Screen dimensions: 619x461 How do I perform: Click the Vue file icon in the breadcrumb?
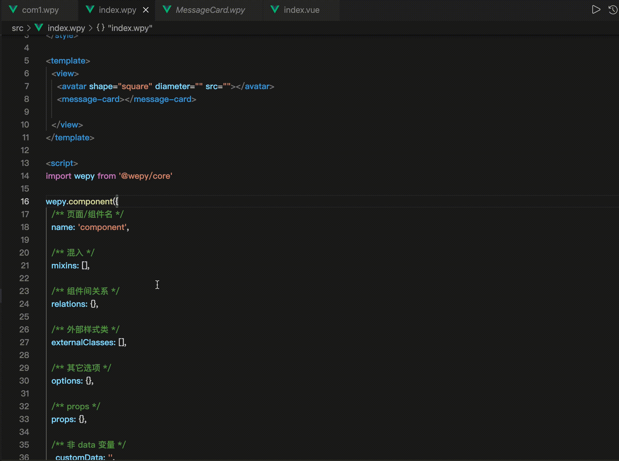39,28
